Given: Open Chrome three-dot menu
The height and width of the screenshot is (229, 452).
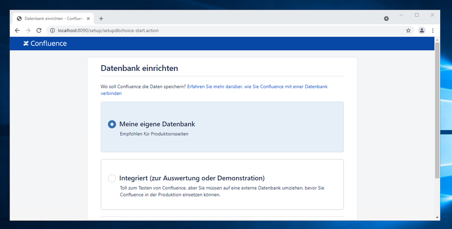Looking at the screenshot, I should click(433, 31).
